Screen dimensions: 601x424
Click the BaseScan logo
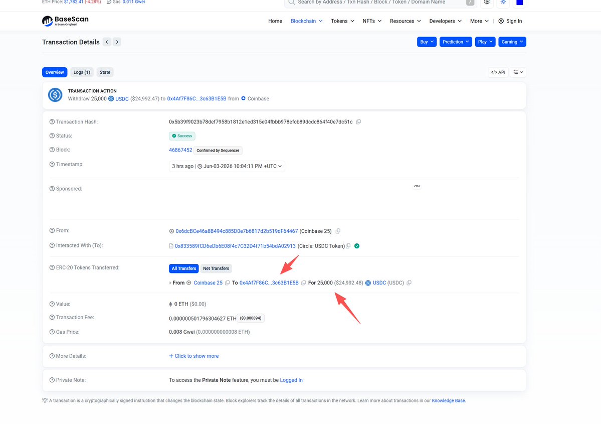(x=65, y=21)
